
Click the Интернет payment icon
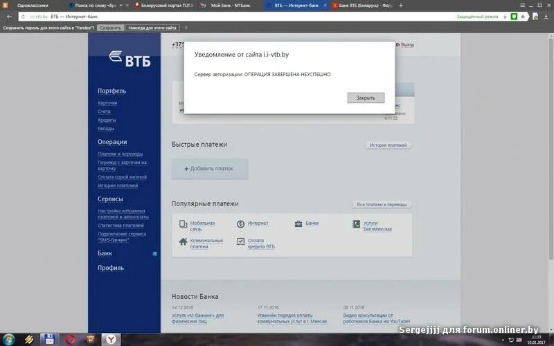point(240,224)
